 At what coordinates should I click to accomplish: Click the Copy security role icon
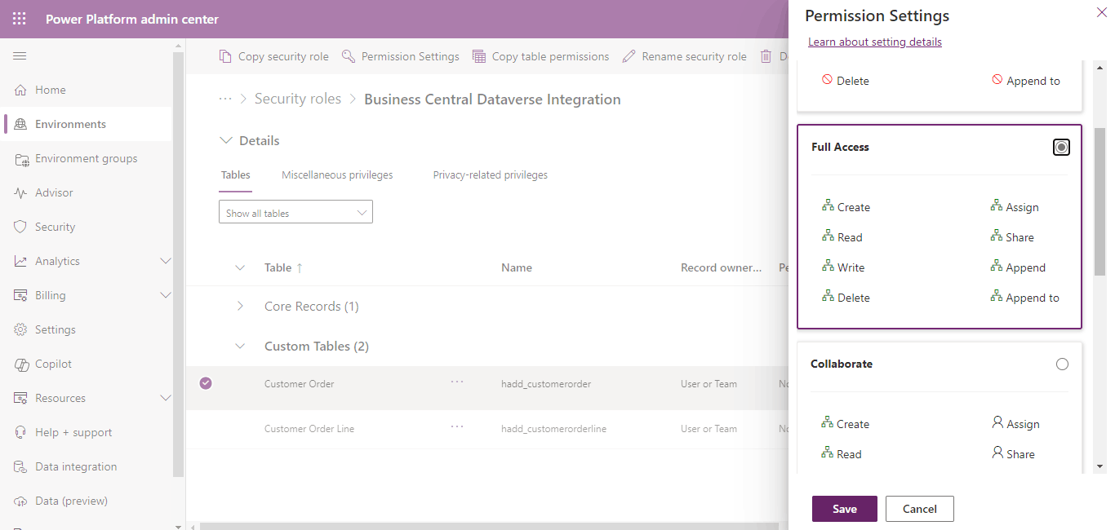coord(225,56)
